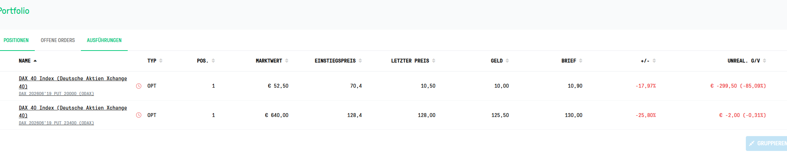
Task: Sort positions by +/- column
Action: [x=654, y=61]
